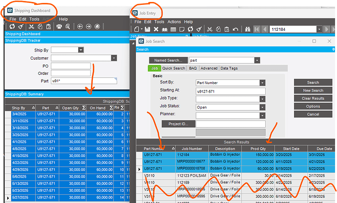Click the Cancel button in Job Search

click(x=313, y=114)
